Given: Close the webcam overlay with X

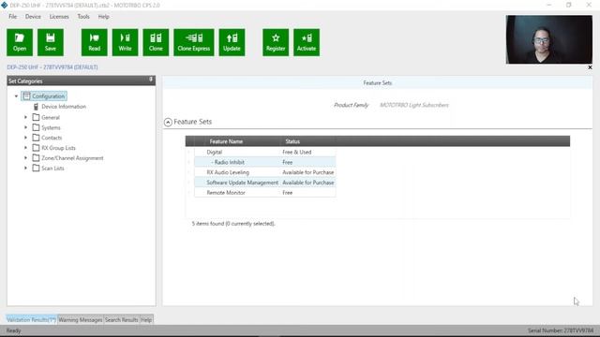Looking at the screenshot, I should click(x=590, y=67).
